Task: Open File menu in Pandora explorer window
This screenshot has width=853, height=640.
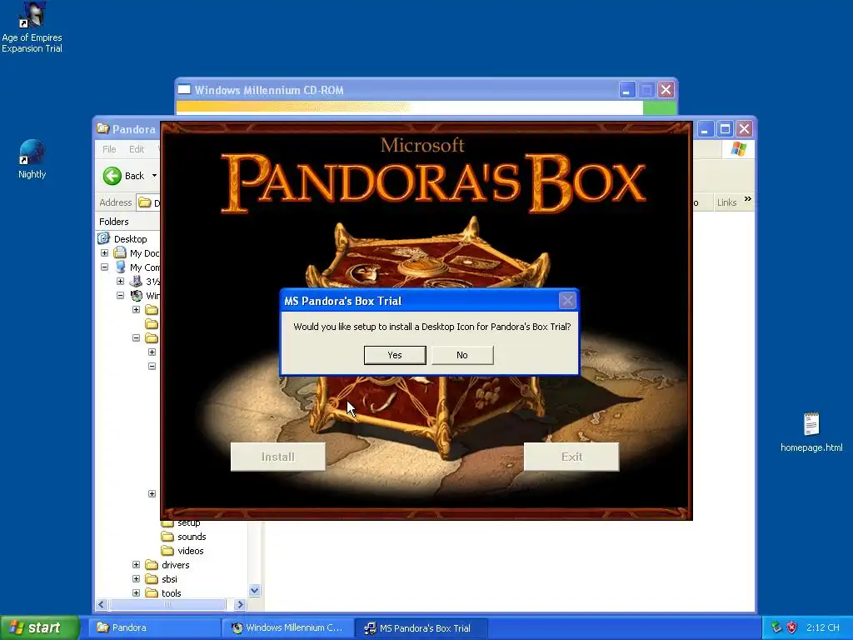Action: tap(109, 149)
